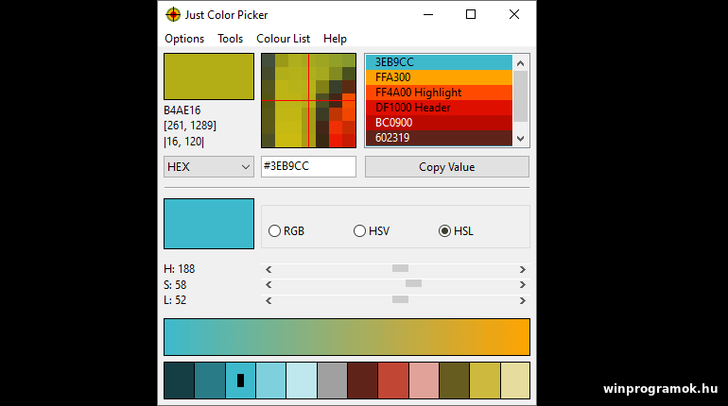Select FF4A00 Highlight list entry
The width and height of the screenshot is (728, 406).
[x=439, y=93]
